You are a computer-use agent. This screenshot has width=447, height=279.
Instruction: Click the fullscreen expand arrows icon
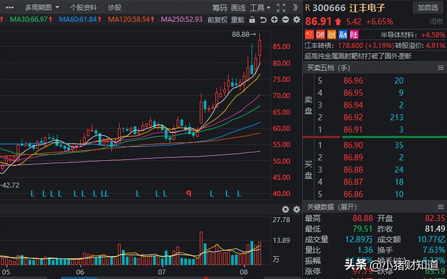(281, 8)
